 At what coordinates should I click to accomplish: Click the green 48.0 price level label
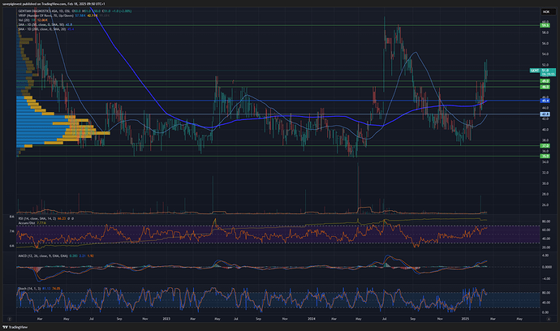[545, 87]
